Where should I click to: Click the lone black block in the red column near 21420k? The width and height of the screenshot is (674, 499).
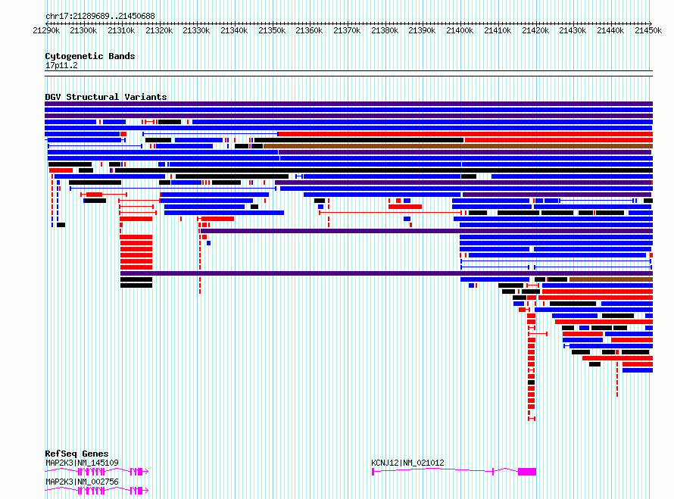coord(532,382)
